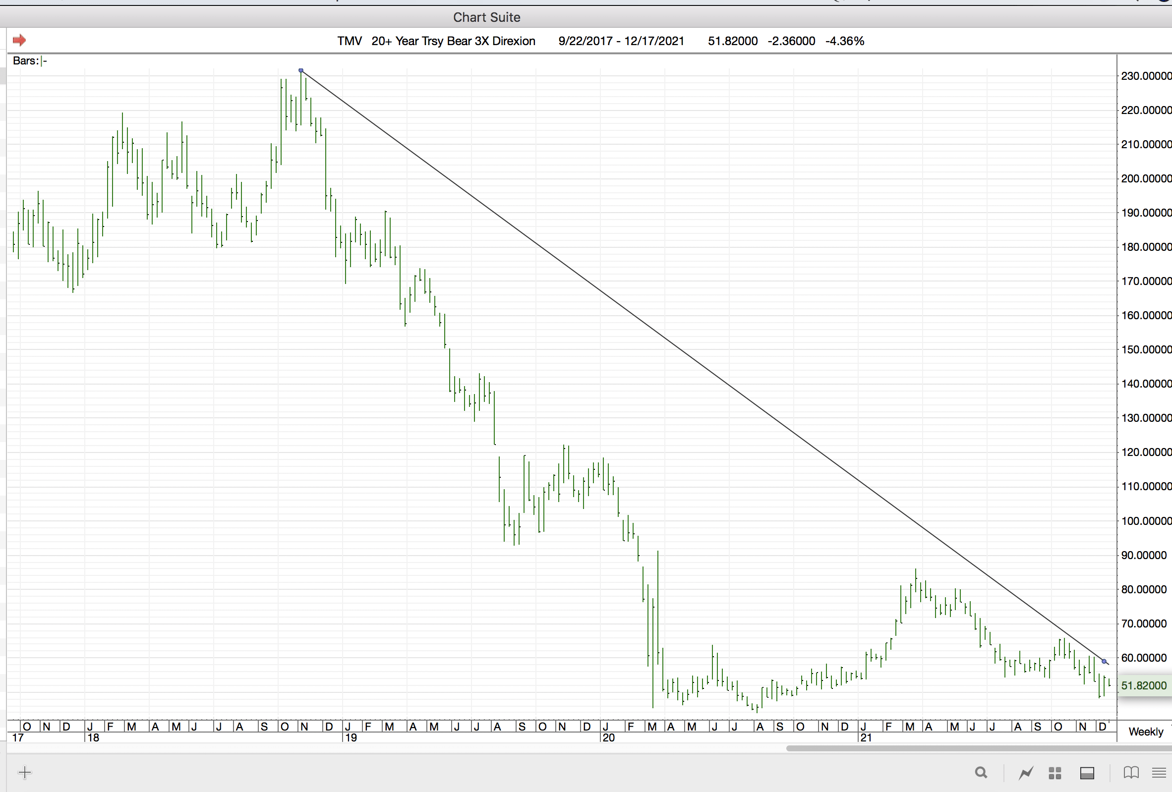This screenshot has width=1172, height=792.
Task: Open the book icon in bottom toolbar
Action: click(1131, 772)
